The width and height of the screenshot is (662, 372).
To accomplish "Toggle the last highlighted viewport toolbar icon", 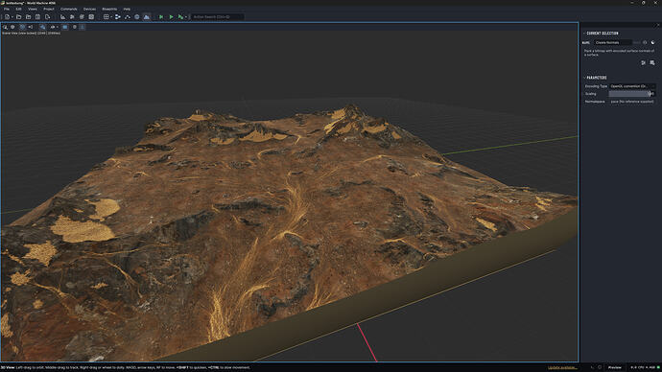I will tap(83, 27).
